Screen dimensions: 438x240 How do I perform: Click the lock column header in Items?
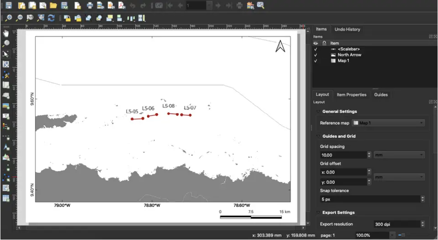coord(324,43)
